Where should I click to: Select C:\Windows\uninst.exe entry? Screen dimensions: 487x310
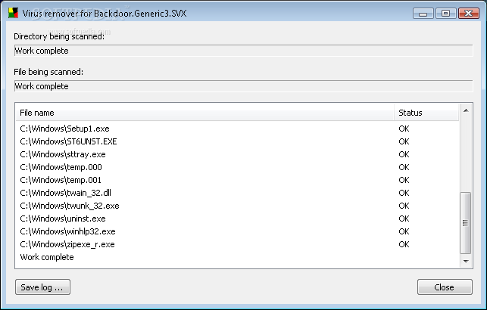(62, 219)
